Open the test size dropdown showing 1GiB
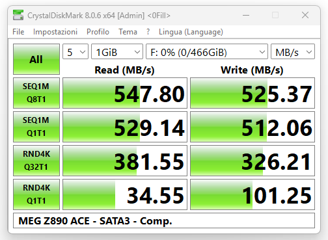Screen dimensions: 328x240 coord(117,51)
